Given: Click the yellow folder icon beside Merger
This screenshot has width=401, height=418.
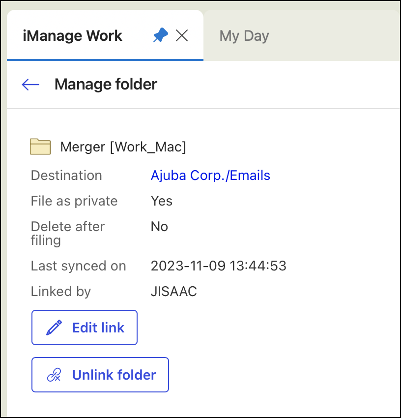Looking at the screenshot, I should click(40, 147).
